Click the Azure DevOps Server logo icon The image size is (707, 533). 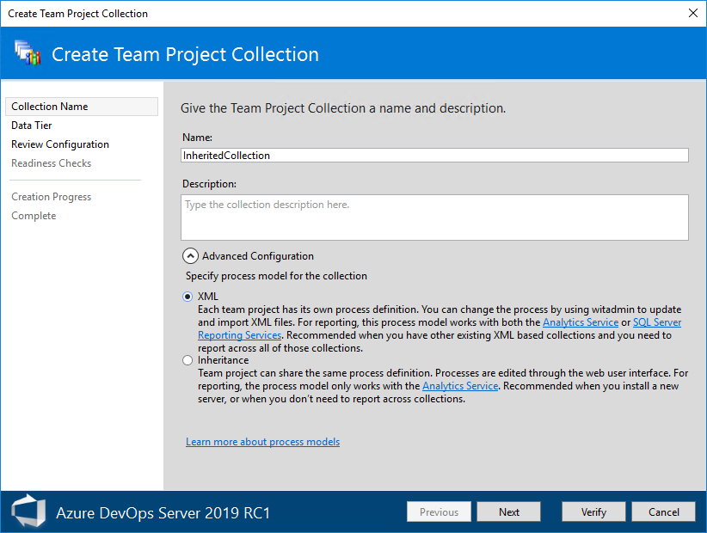tap(28, 512)
